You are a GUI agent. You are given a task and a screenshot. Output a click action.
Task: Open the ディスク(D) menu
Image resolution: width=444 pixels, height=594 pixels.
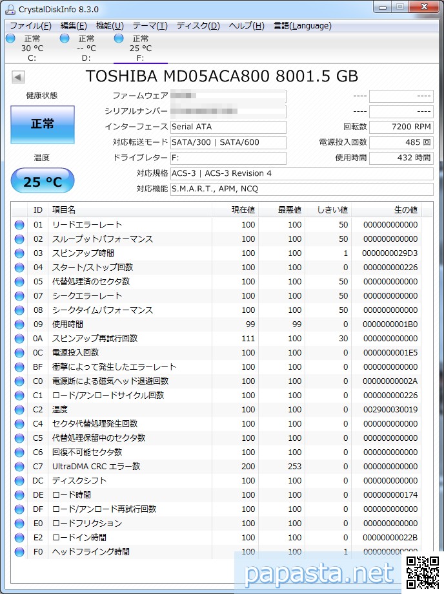click(x=198, y=26)
